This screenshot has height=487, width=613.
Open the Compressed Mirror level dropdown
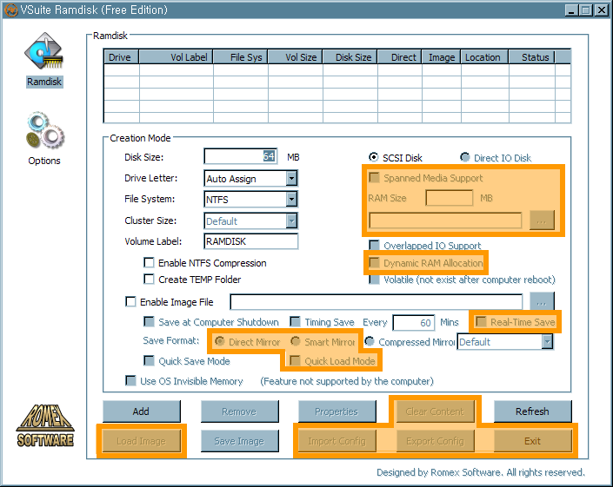pyautogui.click(x=547, y=342)
